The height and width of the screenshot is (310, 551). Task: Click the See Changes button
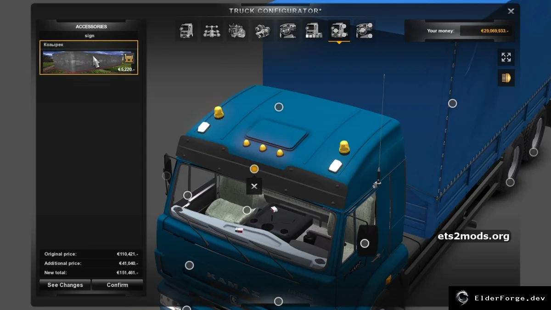tap(65, 285)
